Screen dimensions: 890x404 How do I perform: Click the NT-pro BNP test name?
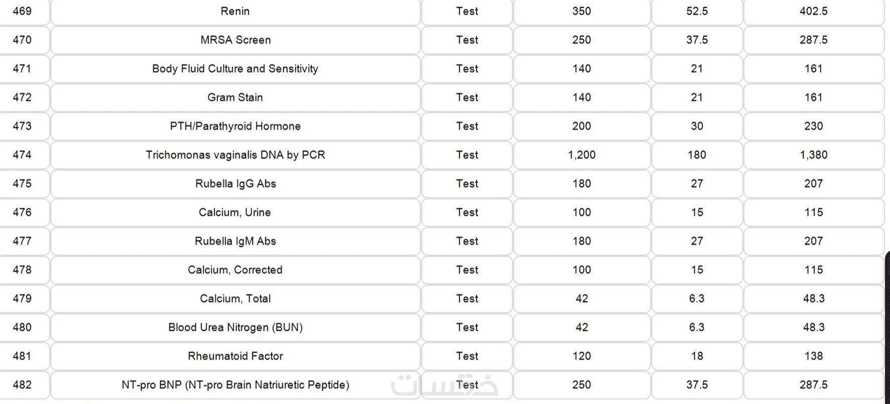pyautogui.click(x=235, y=385)
